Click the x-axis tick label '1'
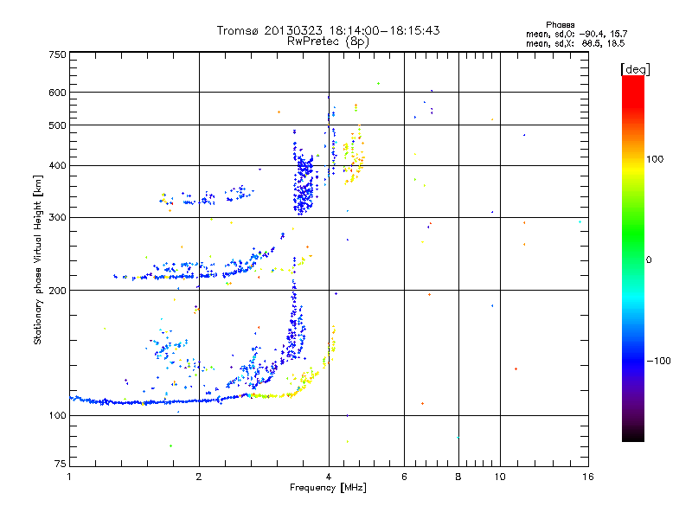This screenshot has width=692, height=519. pyautogui.click(x=69, y=477)
